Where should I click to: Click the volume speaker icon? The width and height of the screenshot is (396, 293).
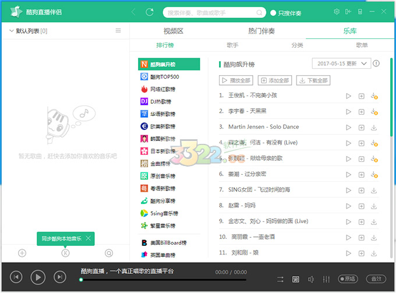[311, 279]
